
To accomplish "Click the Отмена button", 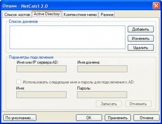I will tap(146, 118).
